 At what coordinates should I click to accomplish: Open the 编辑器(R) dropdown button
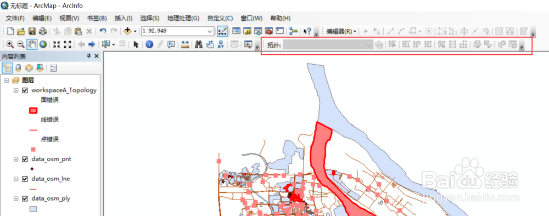341,31
